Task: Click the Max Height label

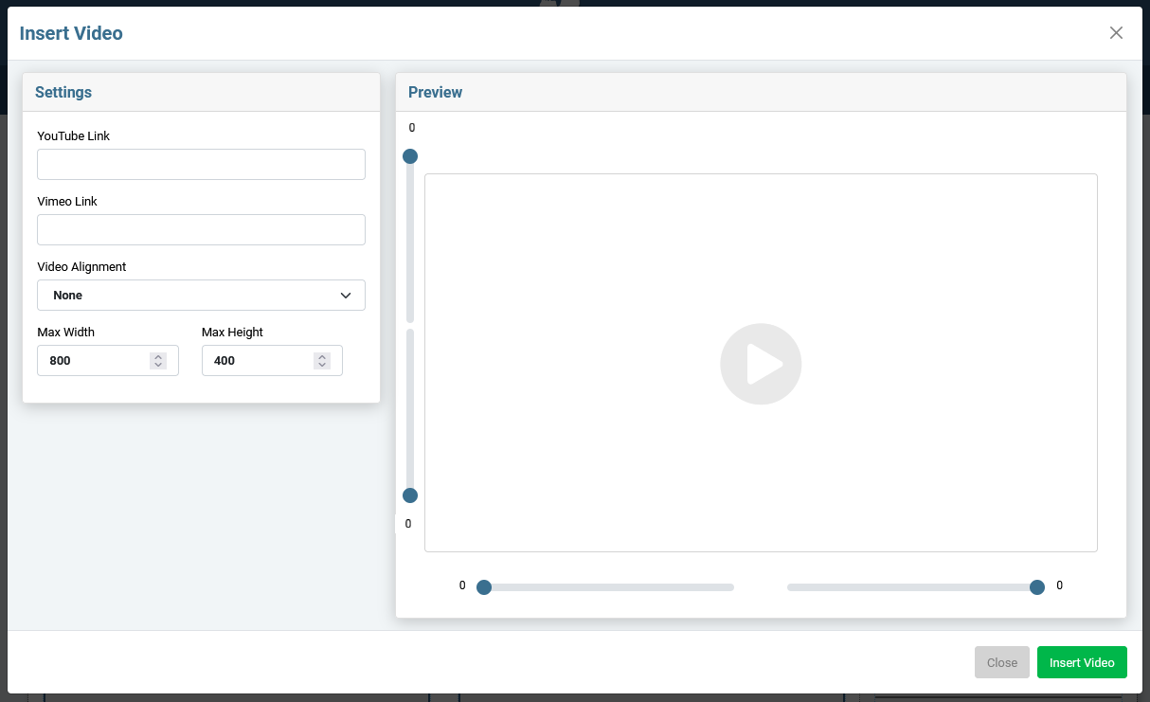Action: (x=232, y=333)
